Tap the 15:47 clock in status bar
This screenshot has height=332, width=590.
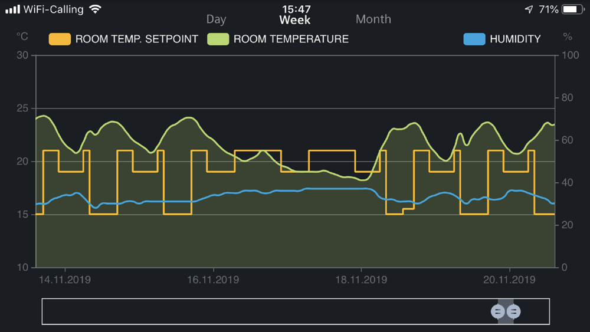pyautogui.click(x=297, y=9)
